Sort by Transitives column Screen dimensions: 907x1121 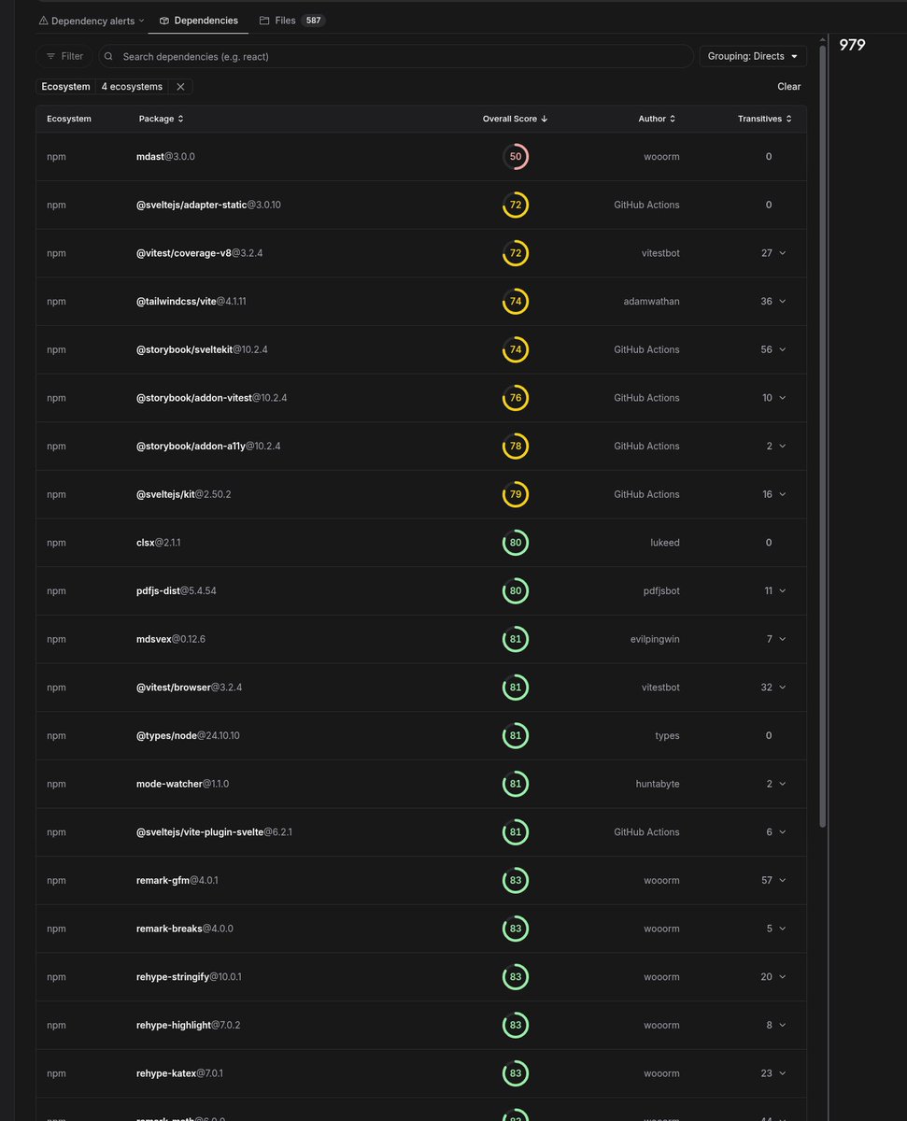tap(765, 119)
